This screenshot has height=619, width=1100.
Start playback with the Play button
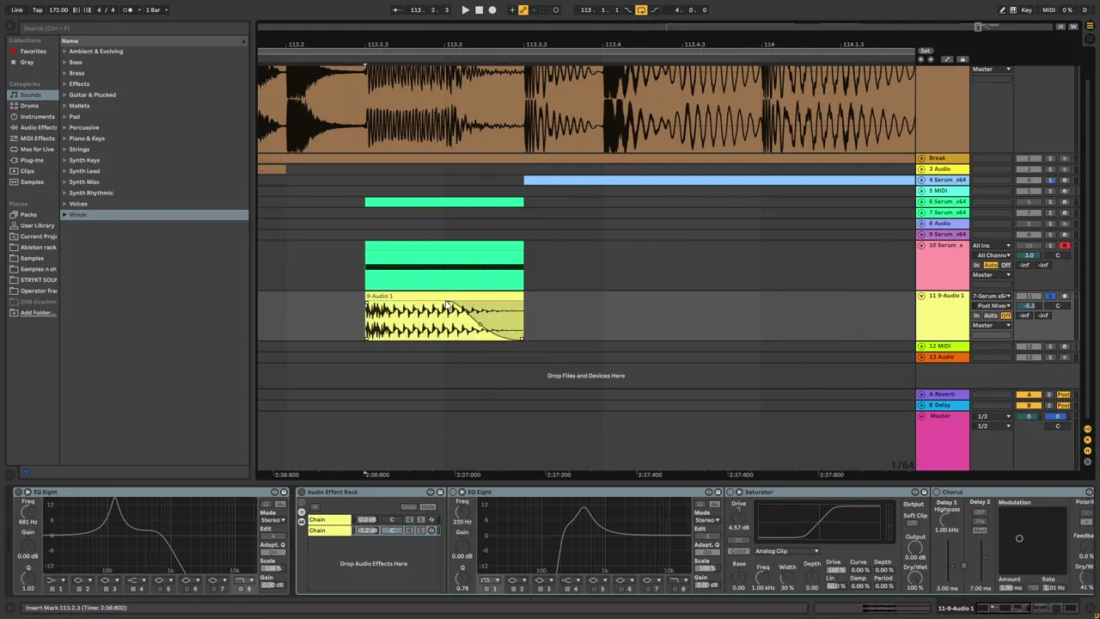click(465, 10)
